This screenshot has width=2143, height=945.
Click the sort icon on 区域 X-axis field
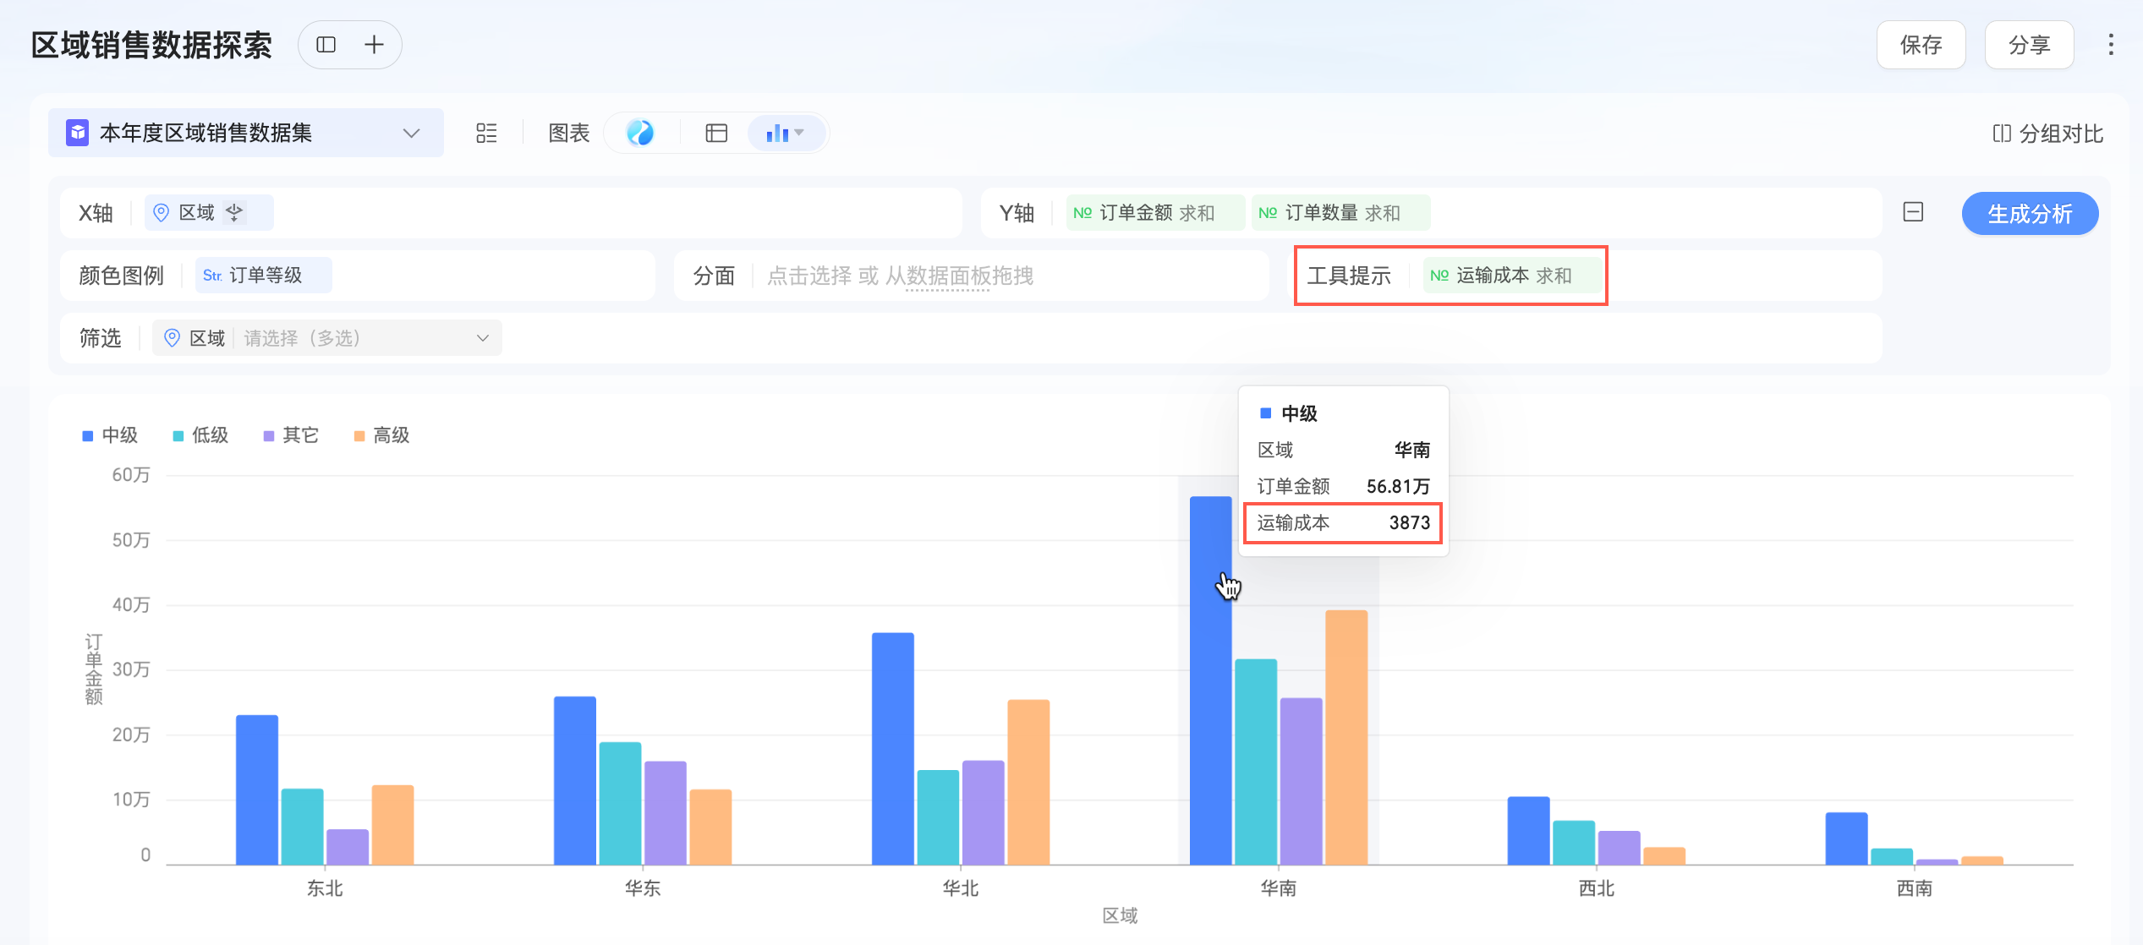[235, 212]
